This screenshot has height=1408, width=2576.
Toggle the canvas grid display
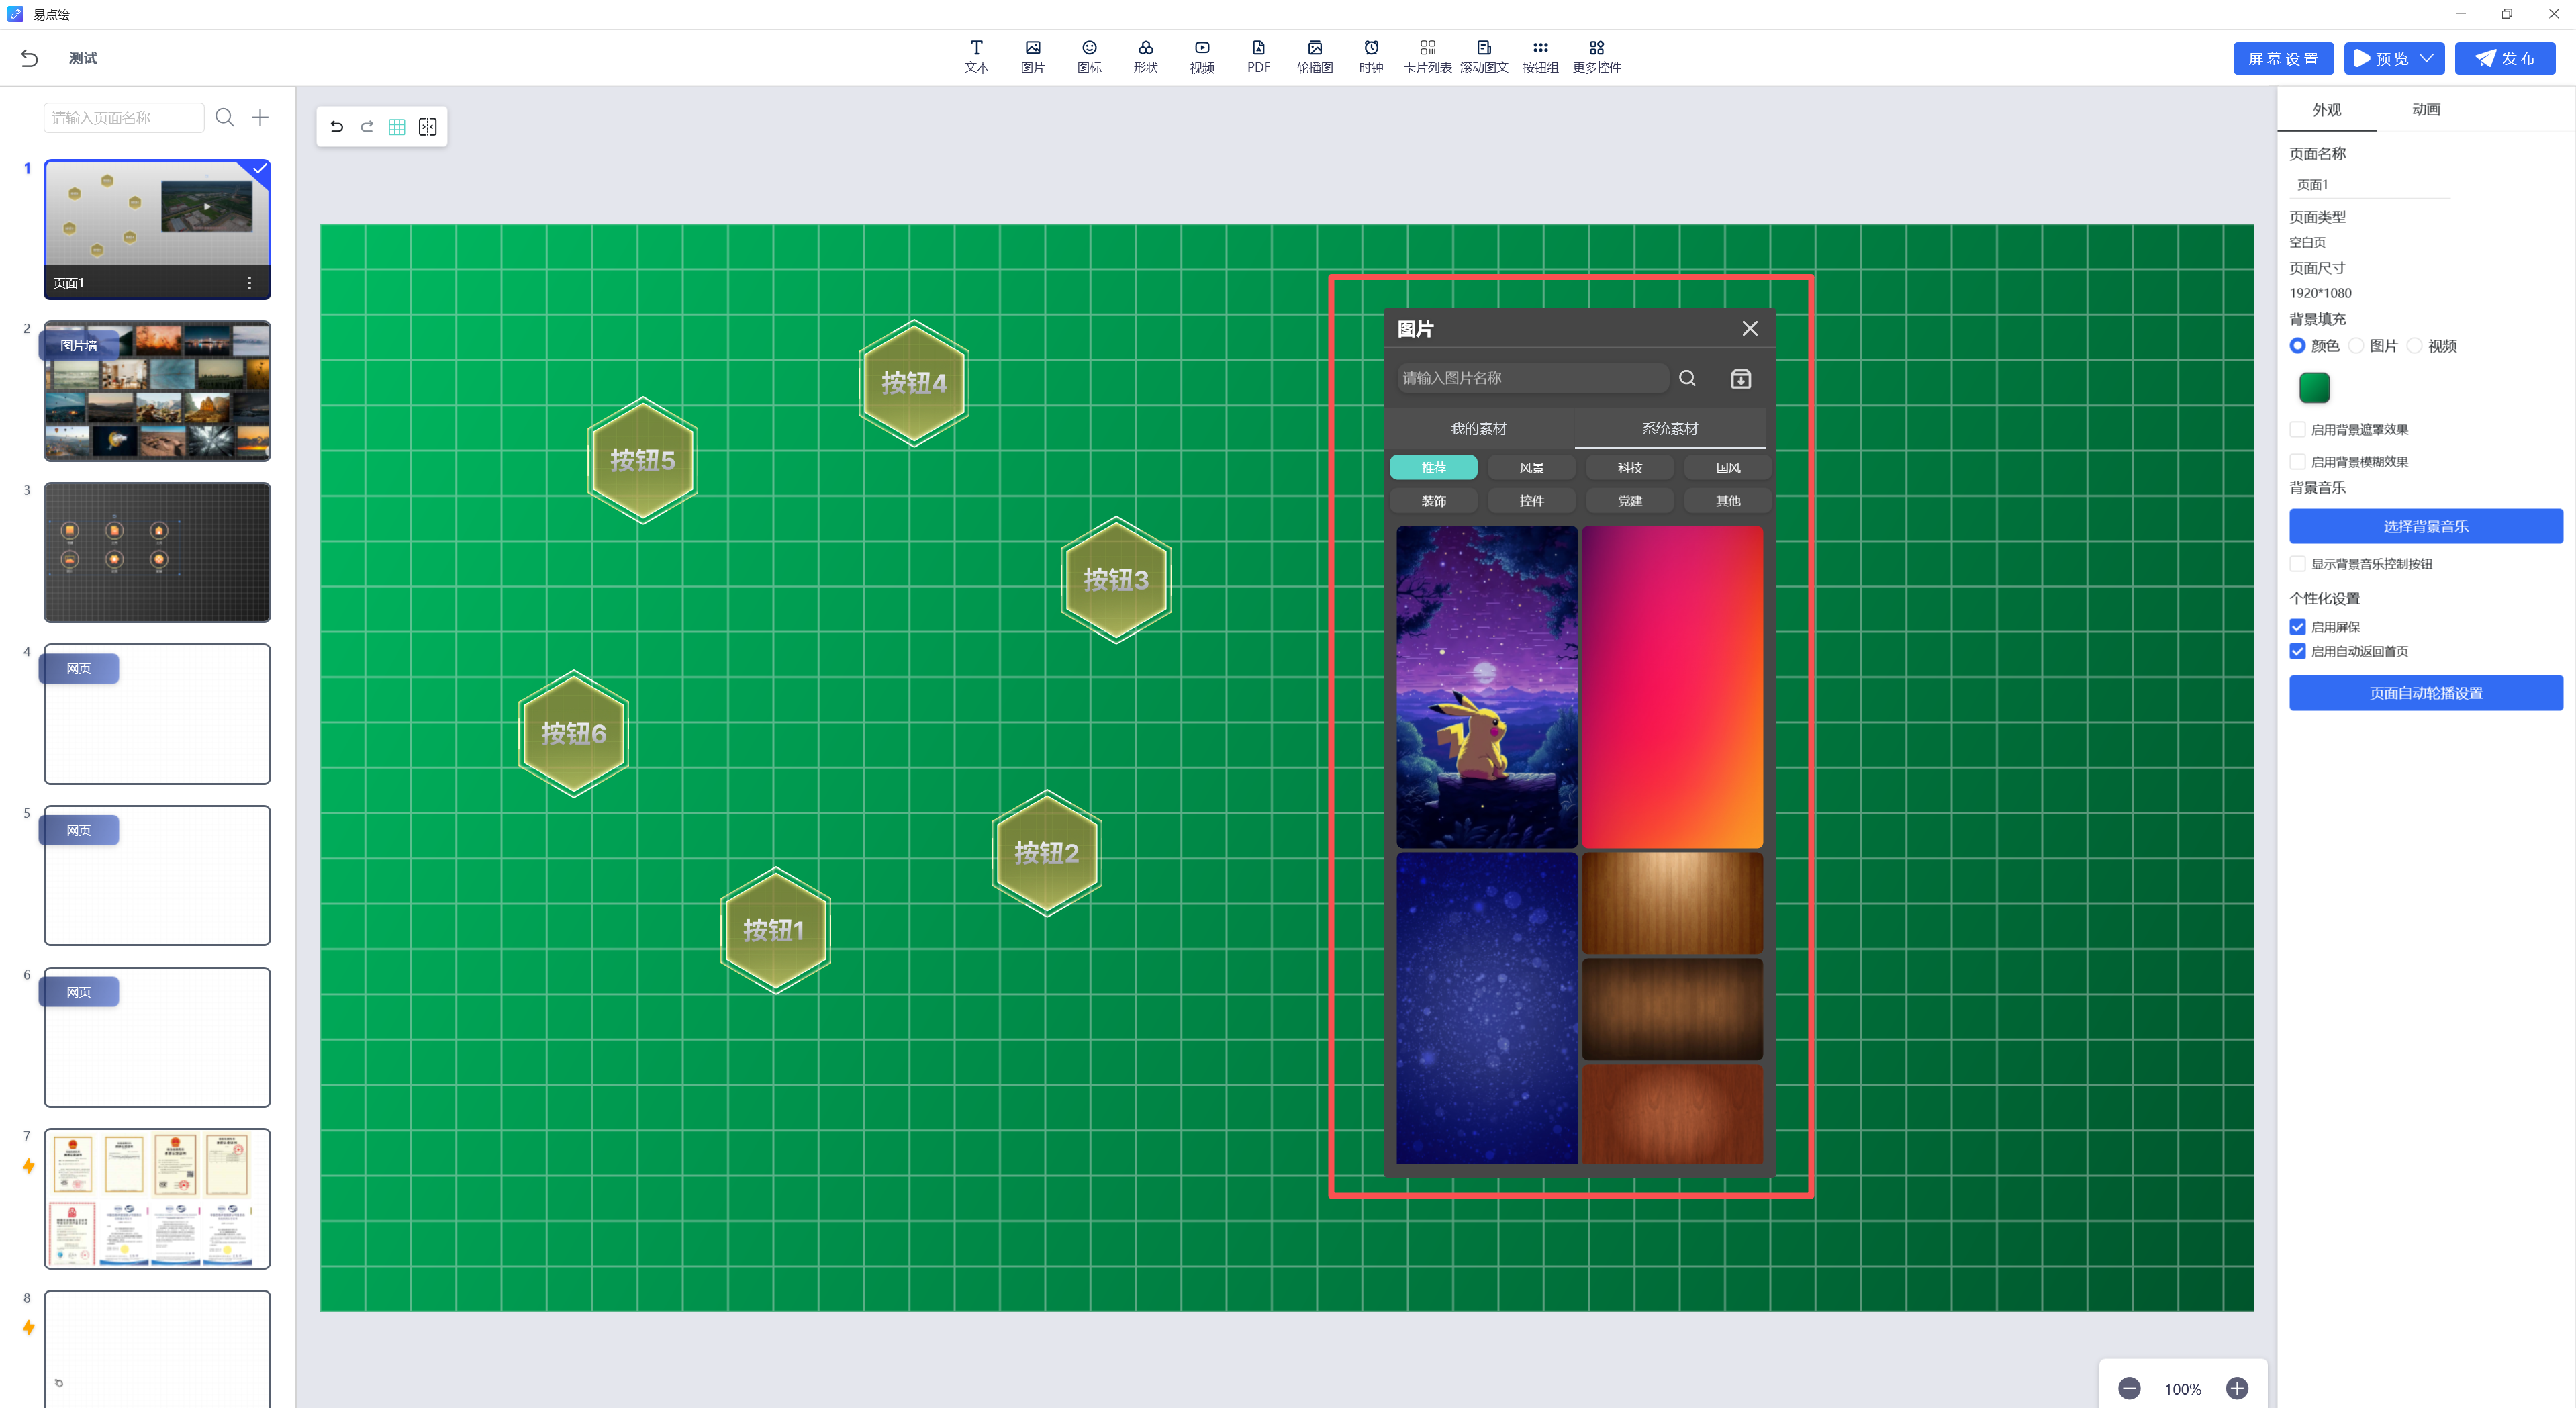[397, 126]
